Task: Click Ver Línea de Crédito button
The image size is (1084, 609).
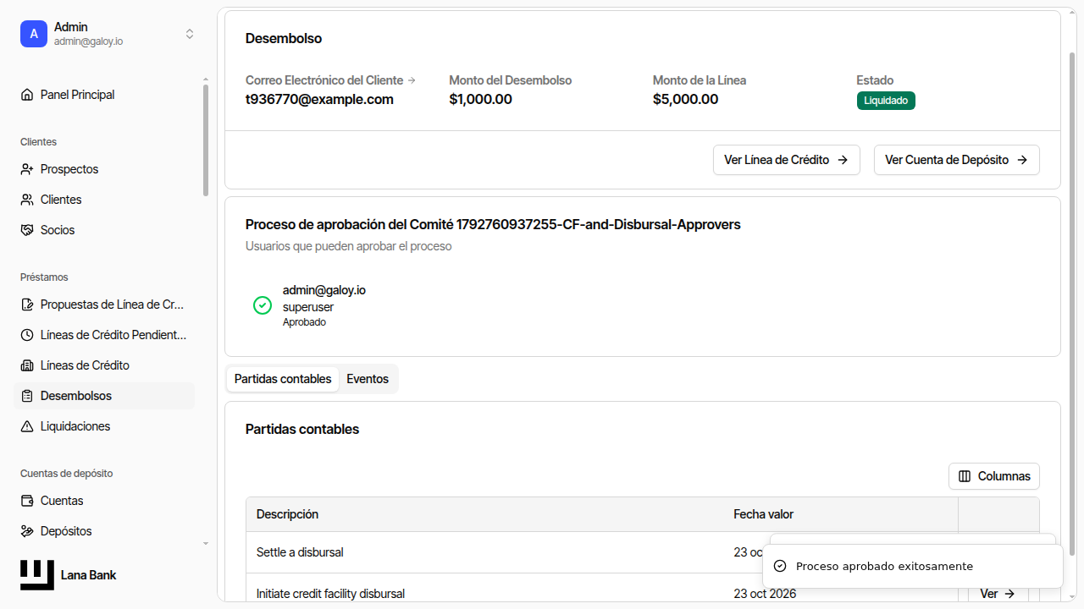Action: pos(787,160)
